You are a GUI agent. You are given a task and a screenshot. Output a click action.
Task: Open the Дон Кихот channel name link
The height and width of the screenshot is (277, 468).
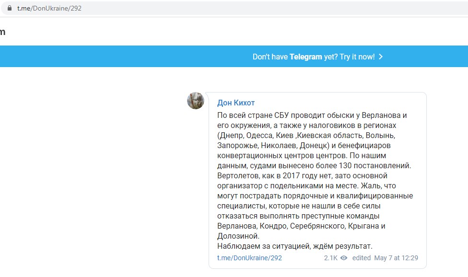click(x=236, y=103)
